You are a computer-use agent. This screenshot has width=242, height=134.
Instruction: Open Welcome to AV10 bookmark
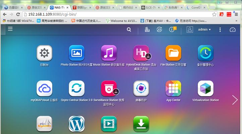click(122, 21)
